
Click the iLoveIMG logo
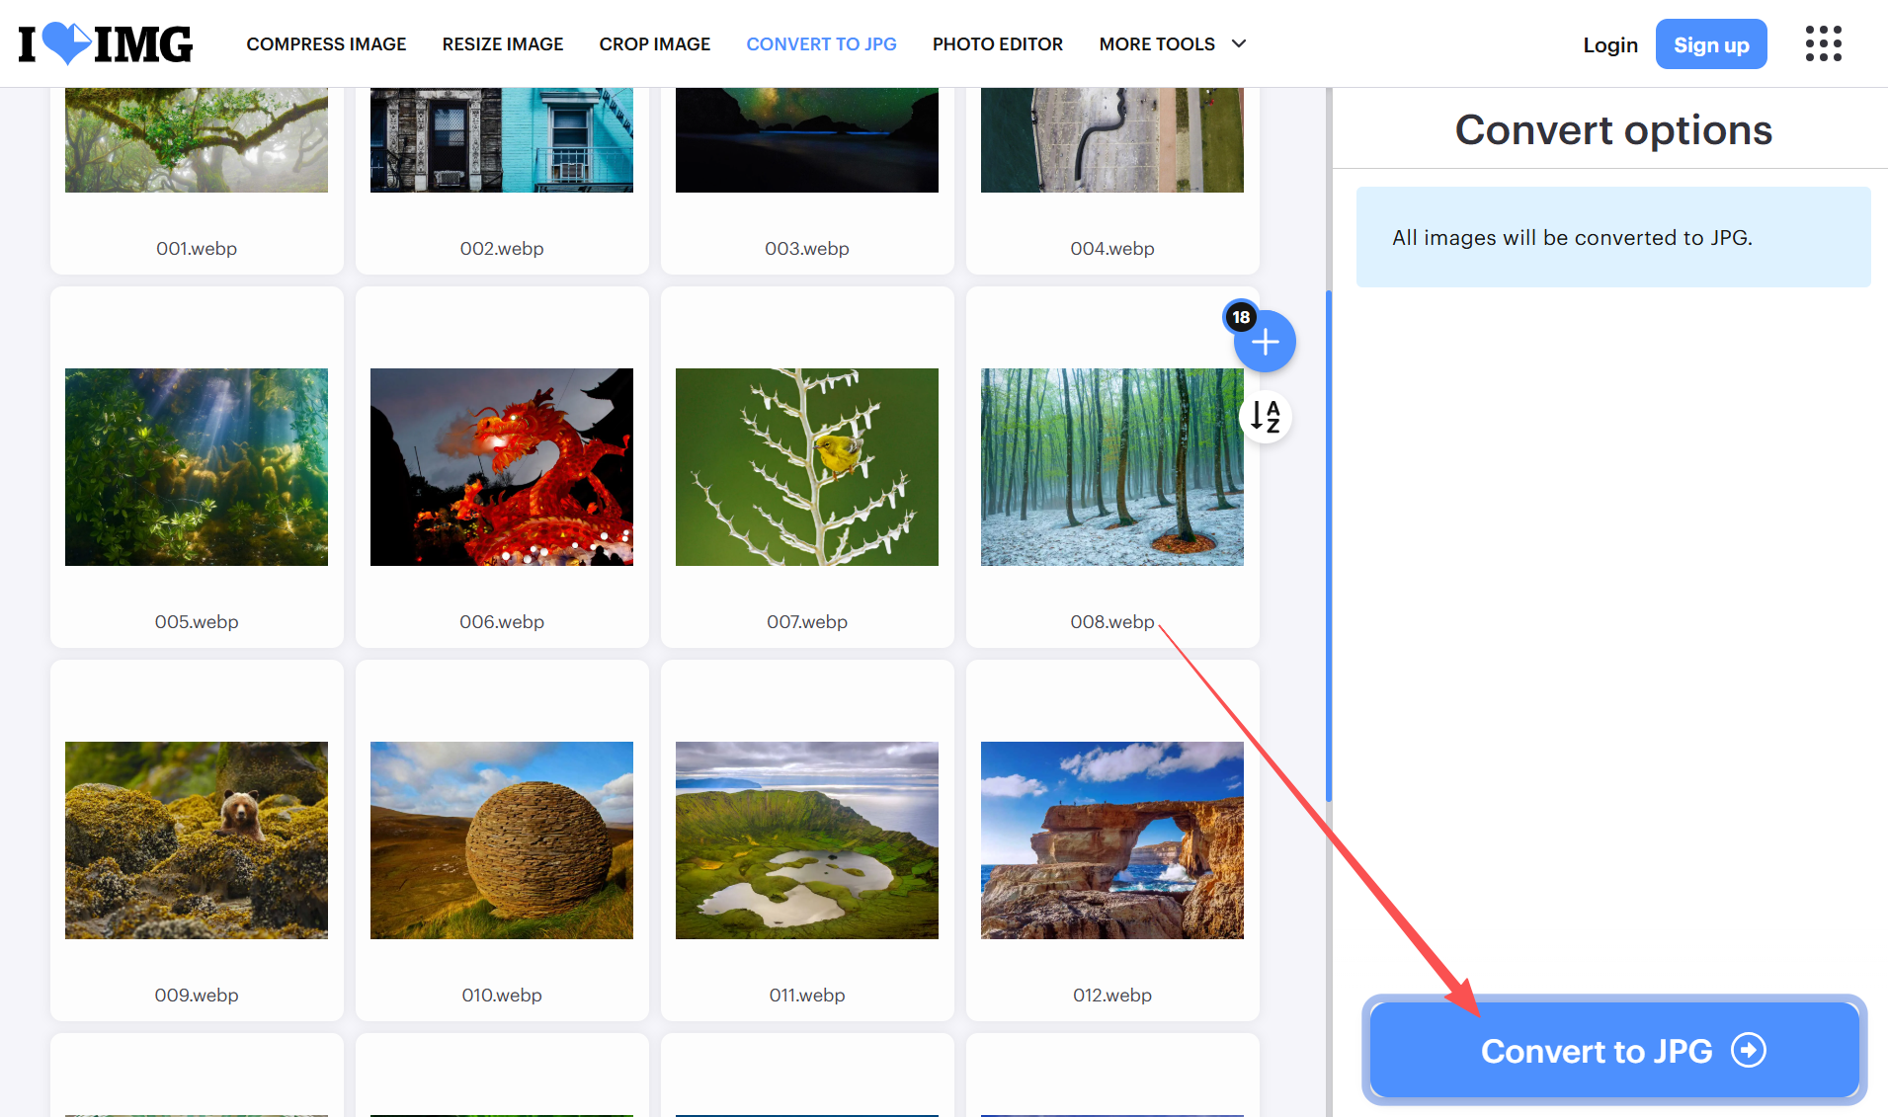[106, 43]
